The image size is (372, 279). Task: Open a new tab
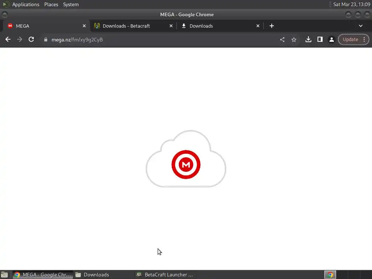(272, 26)
